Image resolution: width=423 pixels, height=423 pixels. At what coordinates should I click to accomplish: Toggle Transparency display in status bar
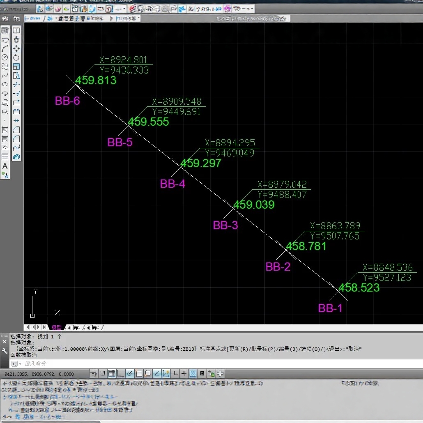[193, 374]
